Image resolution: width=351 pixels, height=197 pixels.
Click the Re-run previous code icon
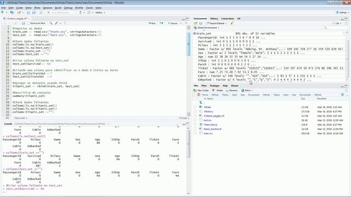161,23
